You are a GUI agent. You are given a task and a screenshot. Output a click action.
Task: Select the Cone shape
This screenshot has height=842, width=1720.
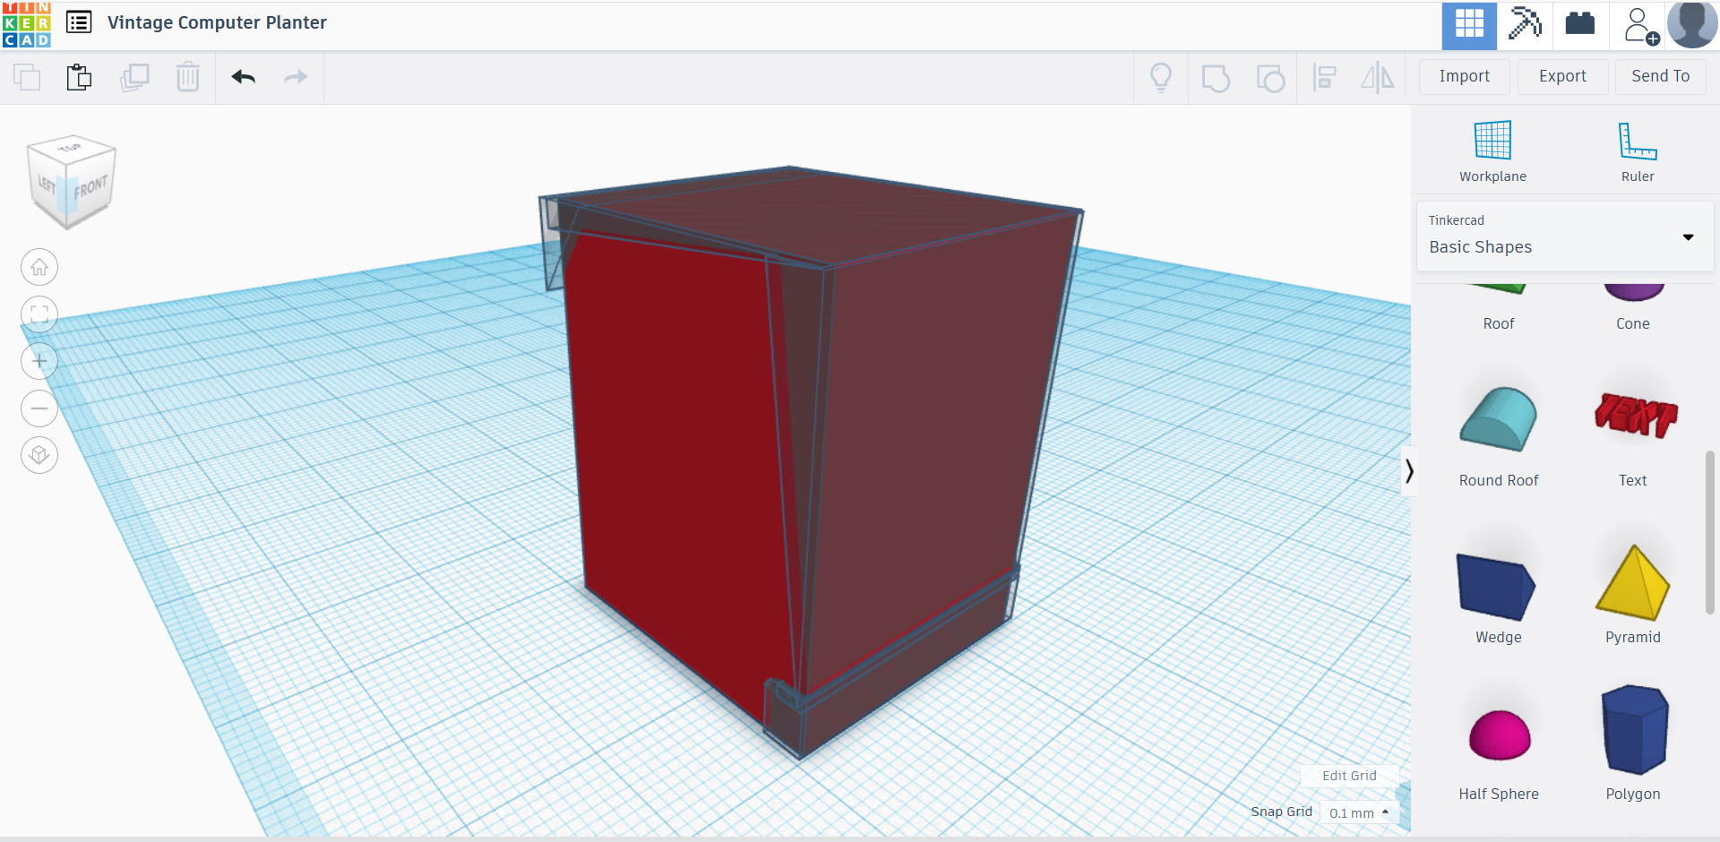coord(1633,309)
